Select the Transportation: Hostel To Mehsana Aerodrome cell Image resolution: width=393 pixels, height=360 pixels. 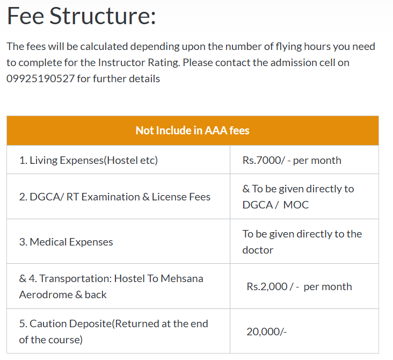pyautogui.click(x=111, y=286)
